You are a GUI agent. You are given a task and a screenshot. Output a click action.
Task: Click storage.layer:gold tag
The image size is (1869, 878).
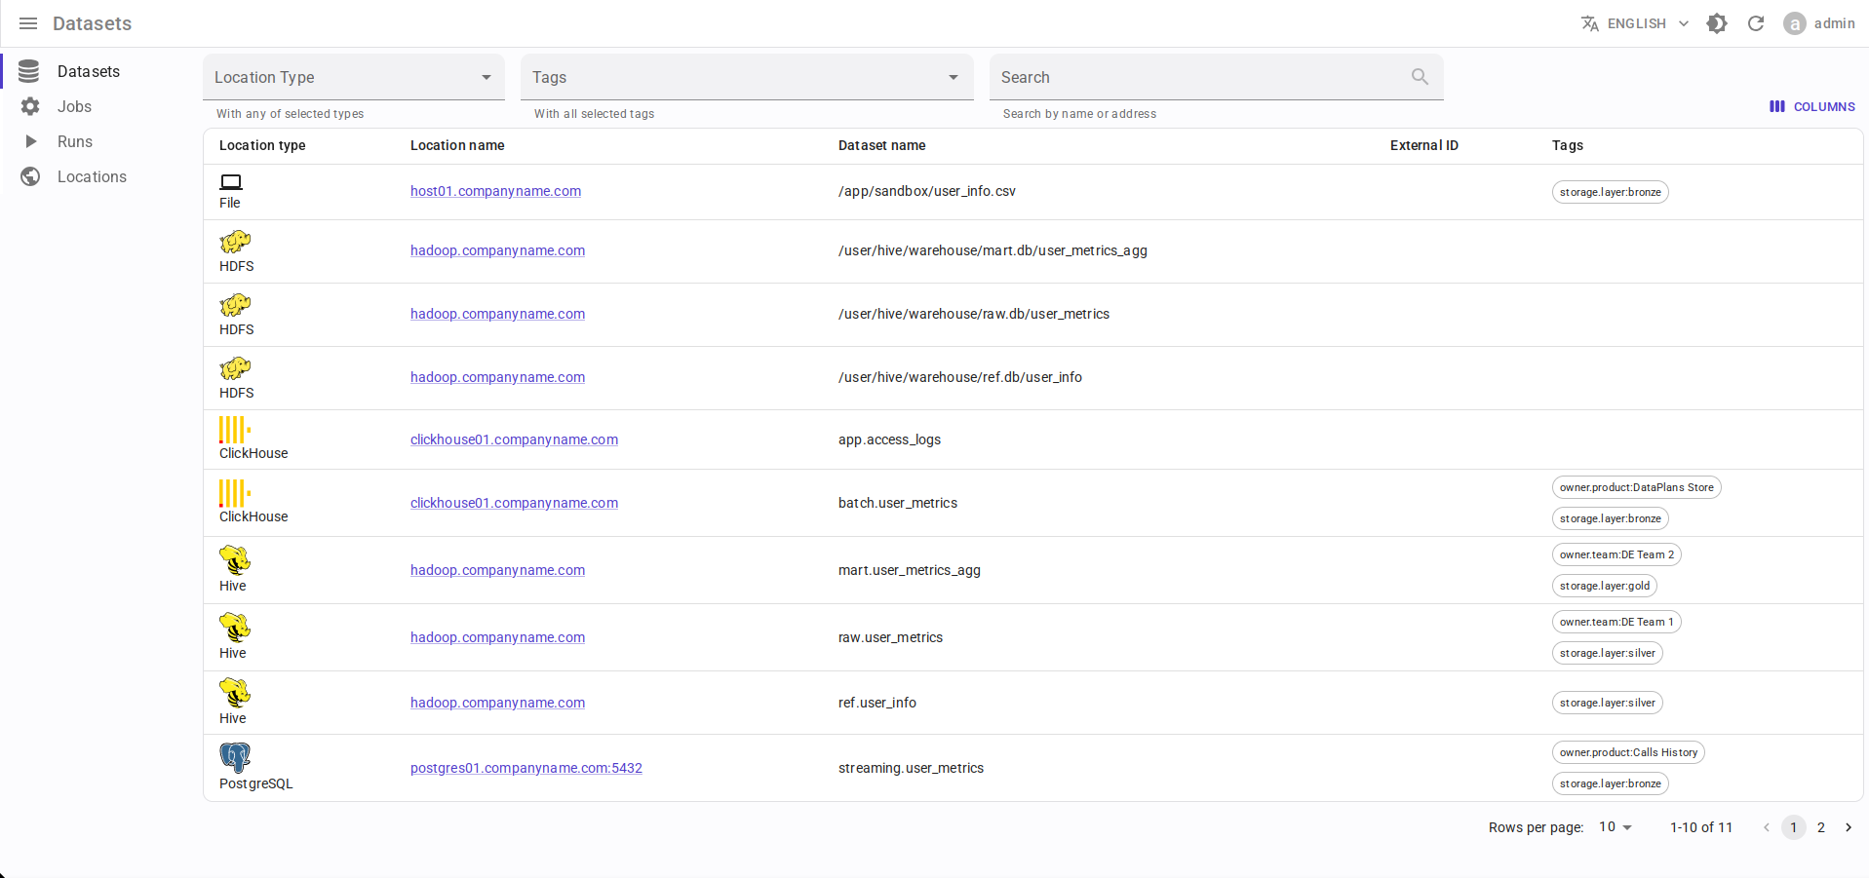click(x=1605, y=586)
